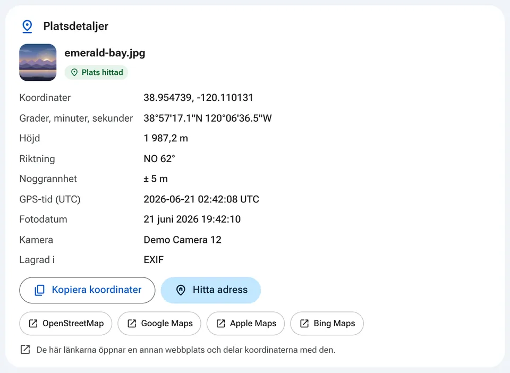
Task: Click the Koordinater label
Action: pyautogui.click(x=45, y=98)
